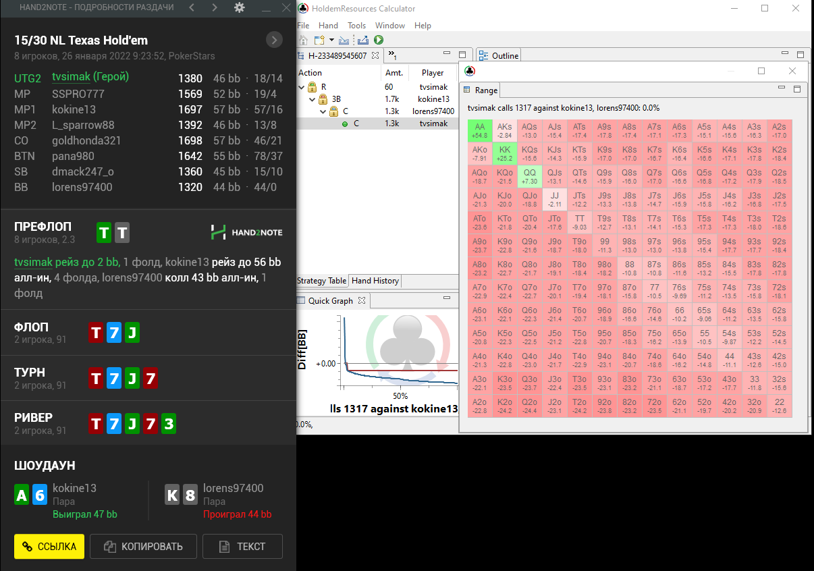This screenshot has width=814, height=571.
Task: Select the JJ cell in range grid
Action: click(x=555, y=200)
